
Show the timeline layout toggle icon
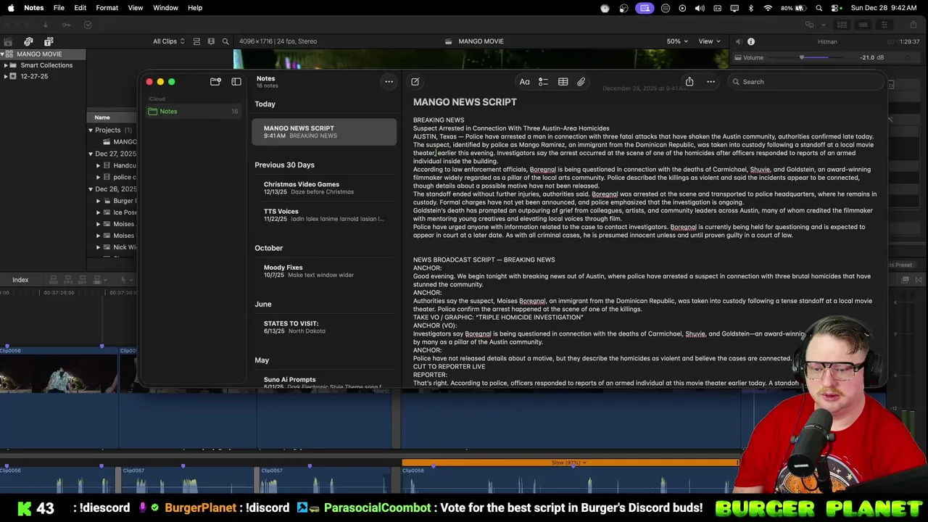pyautogui.click(x=863, y=25)
